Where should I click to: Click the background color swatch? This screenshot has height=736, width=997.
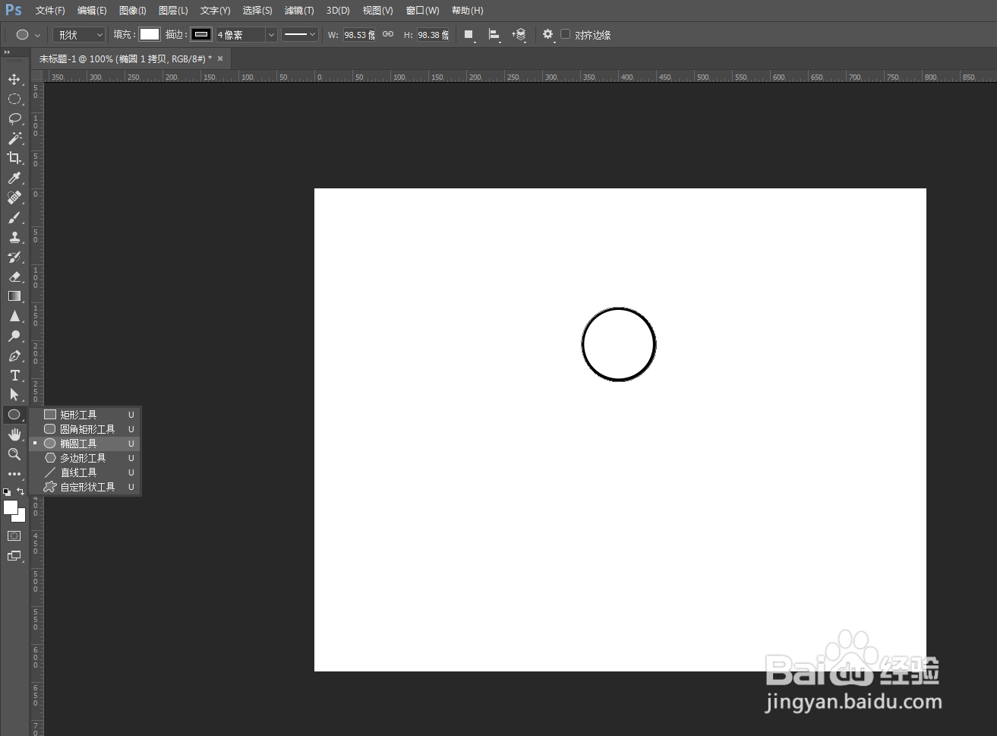21,517
